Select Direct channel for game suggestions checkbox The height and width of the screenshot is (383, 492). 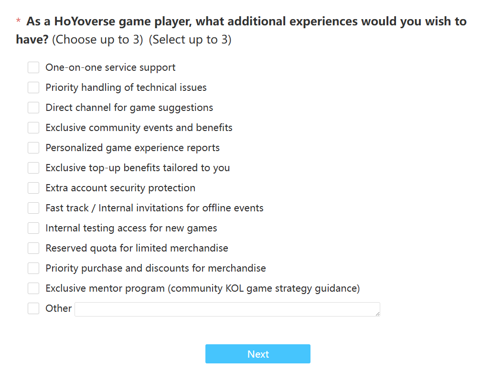pos(33,108)
